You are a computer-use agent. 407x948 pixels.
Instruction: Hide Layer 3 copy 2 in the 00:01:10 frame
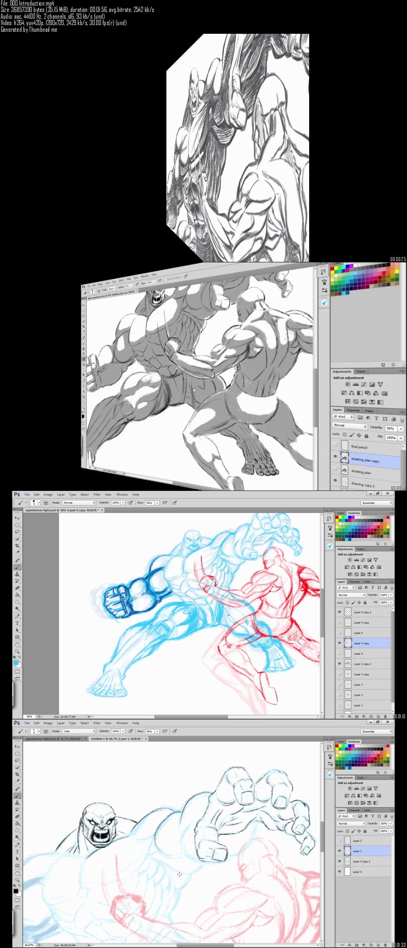[339, 664]
